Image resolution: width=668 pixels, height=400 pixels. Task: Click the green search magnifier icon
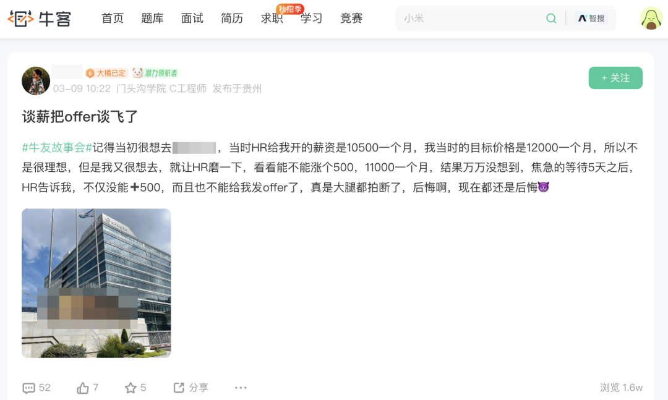pyautogui.click(x=551, y=19)
